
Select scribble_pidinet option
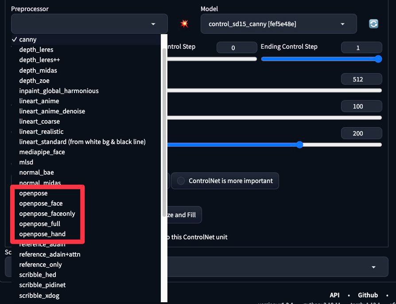tap(86, 285)
